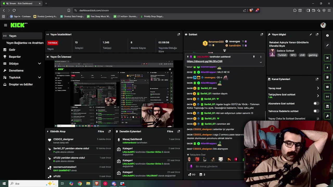Image resolution: width=333 pixels, height=187 pixels.
Task: Toggle the wrench widget in right sidebar
Action: [x=327, y=116]
